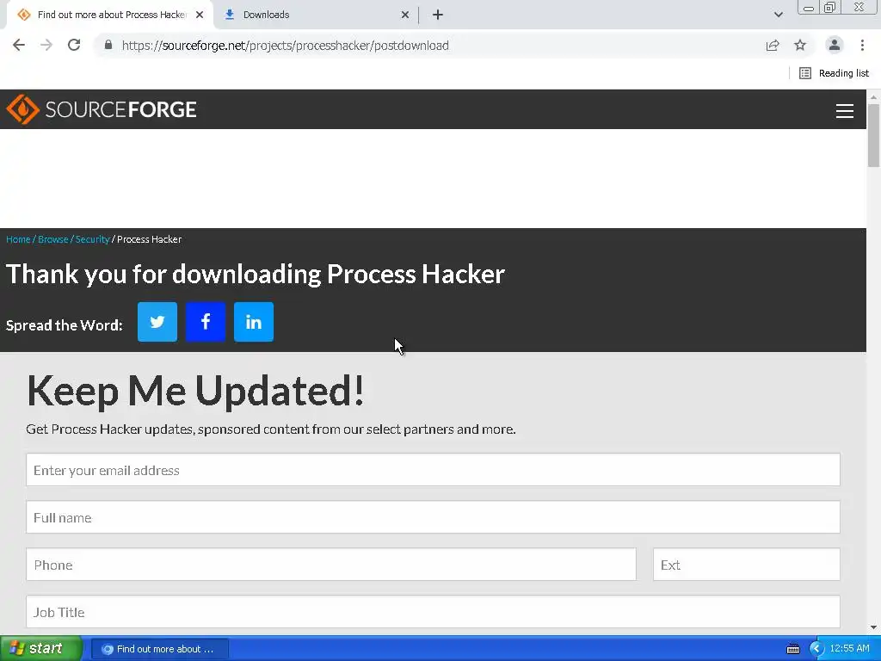
Task: Open the Chrome three-dot menu
Action: (862, 45)
